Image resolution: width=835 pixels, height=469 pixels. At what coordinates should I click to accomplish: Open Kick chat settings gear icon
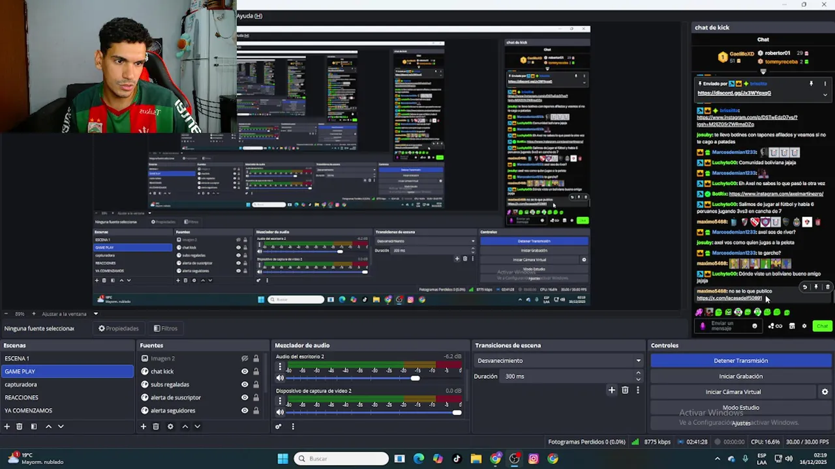(x=804, y=326)
